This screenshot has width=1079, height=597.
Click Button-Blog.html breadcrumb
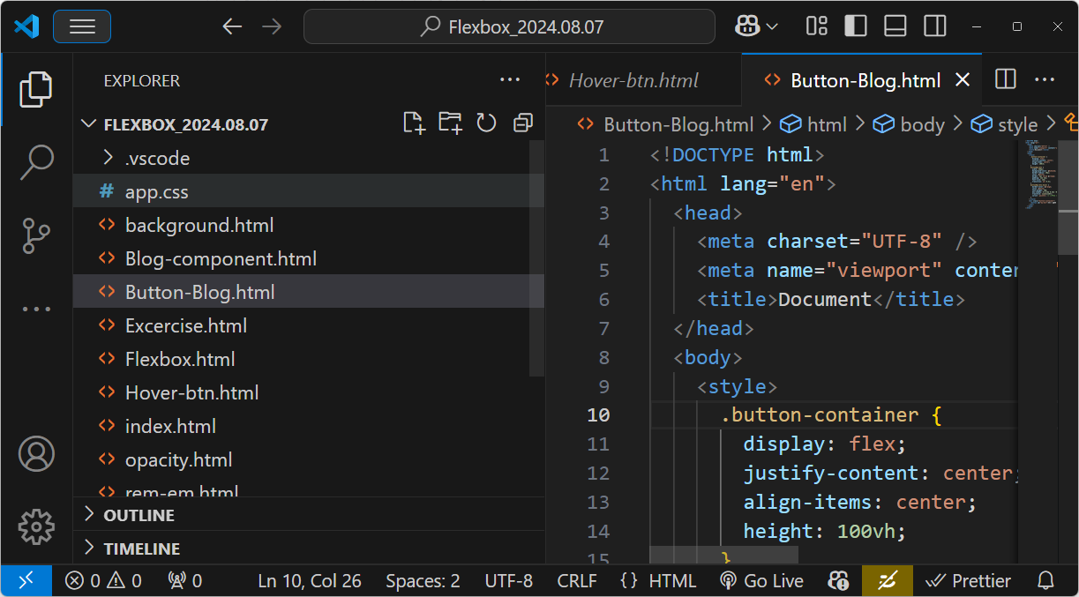point(667,124)
